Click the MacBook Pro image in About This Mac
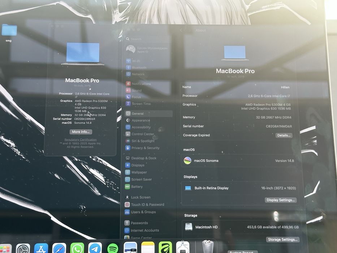This screenshot has height=253, width=337. (83, 53)
